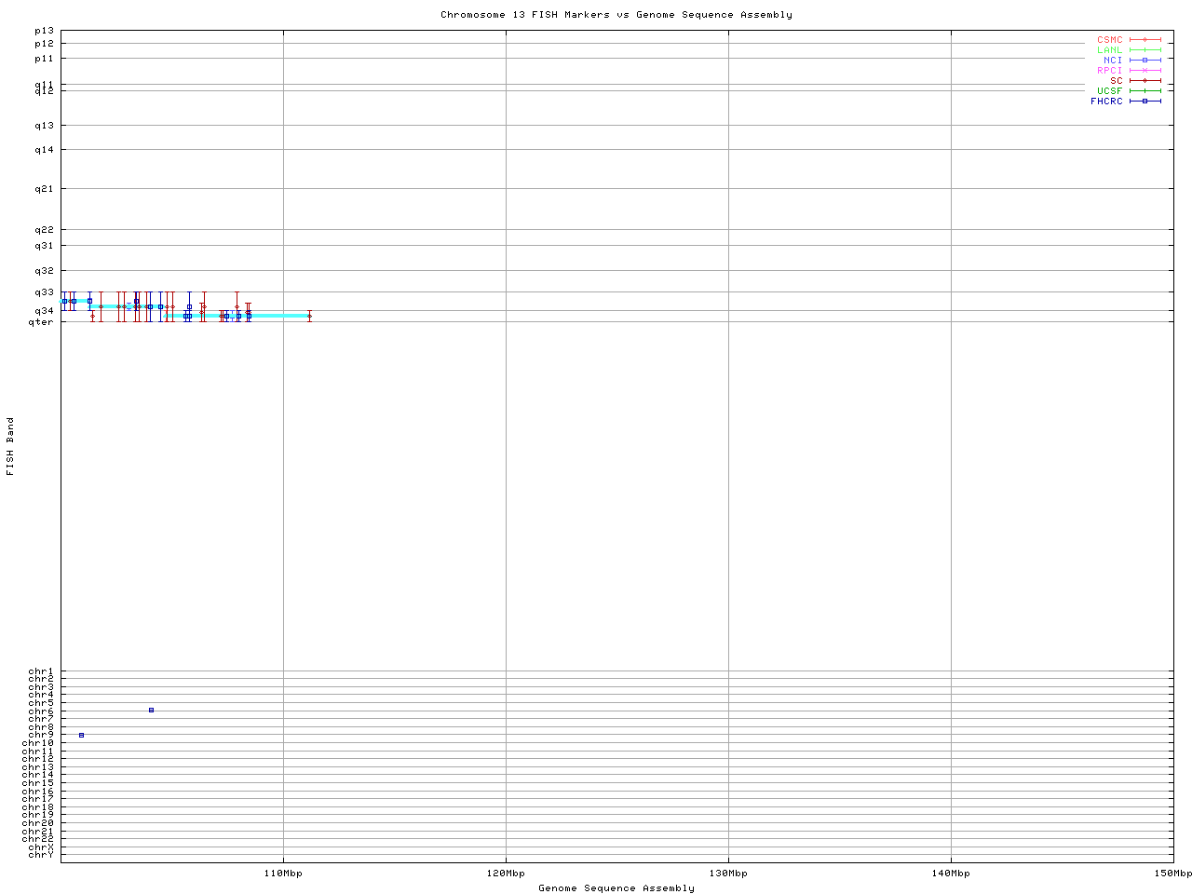Click the RPCI legend text label
This screenshot has height=894, width=1192.
[1109, 71]
